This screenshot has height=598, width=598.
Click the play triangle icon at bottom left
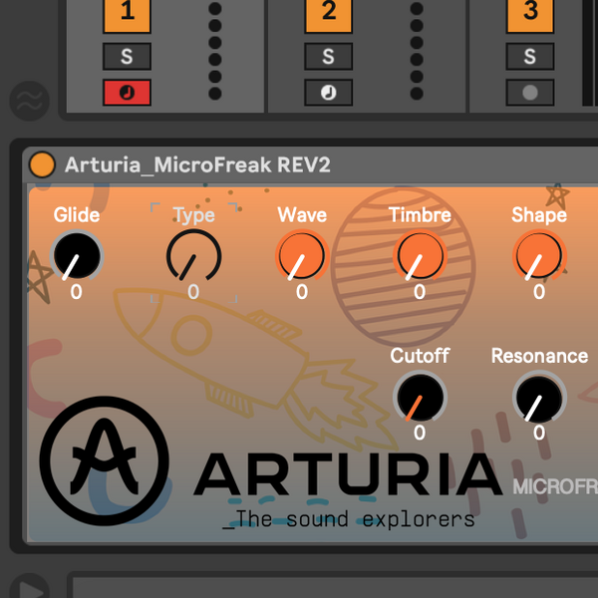(x=29, y=589)
